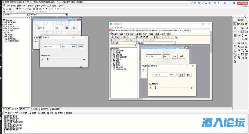This screenshot has height=134, width=249.
Task: Click the trash icon in the recorder bar
Action: pyautogui.click(x=219, y=3)
